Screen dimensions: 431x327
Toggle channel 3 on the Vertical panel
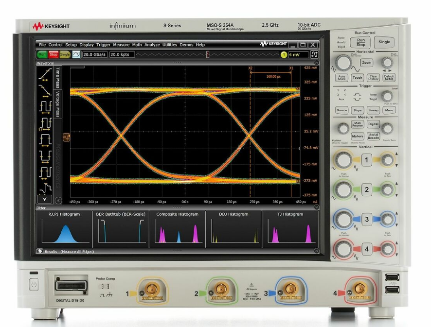[x=366, y=220]
